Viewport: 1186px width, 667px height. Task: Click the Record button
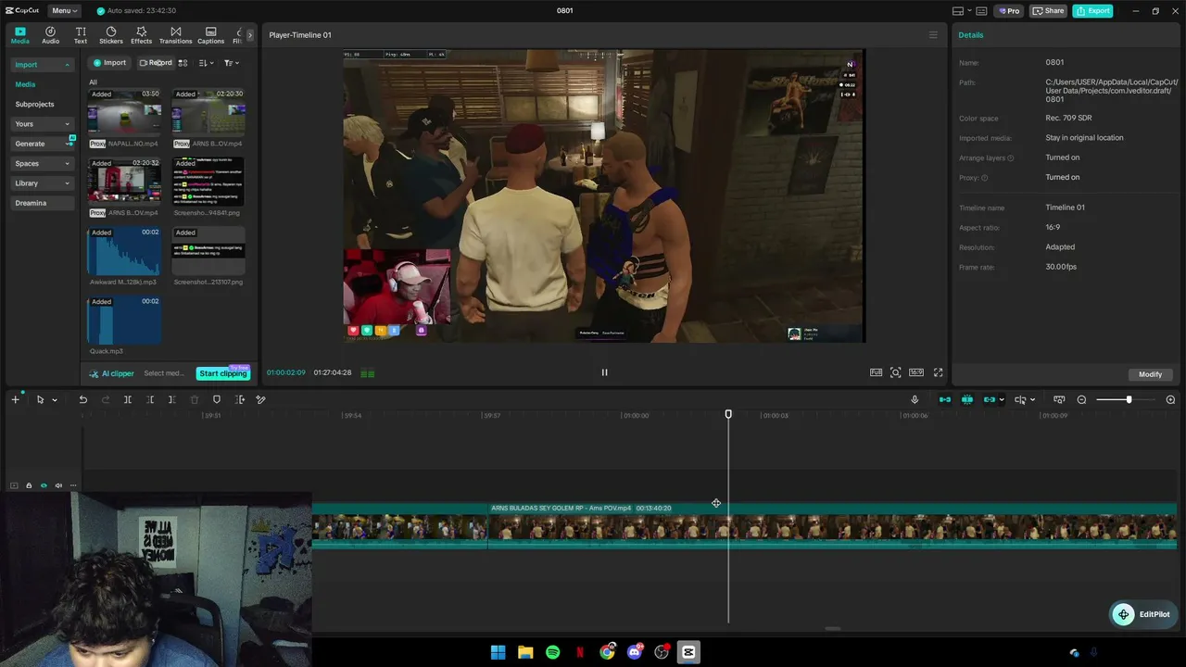point(156,63)
